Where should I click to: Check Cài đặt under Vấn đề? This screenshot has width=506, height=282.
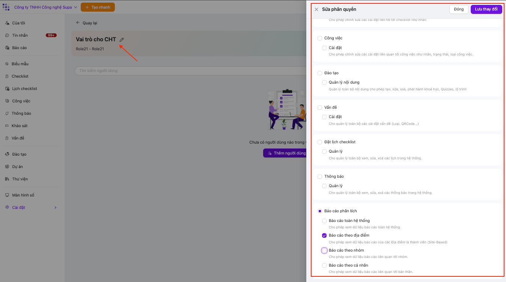click(x=324, y=117)
